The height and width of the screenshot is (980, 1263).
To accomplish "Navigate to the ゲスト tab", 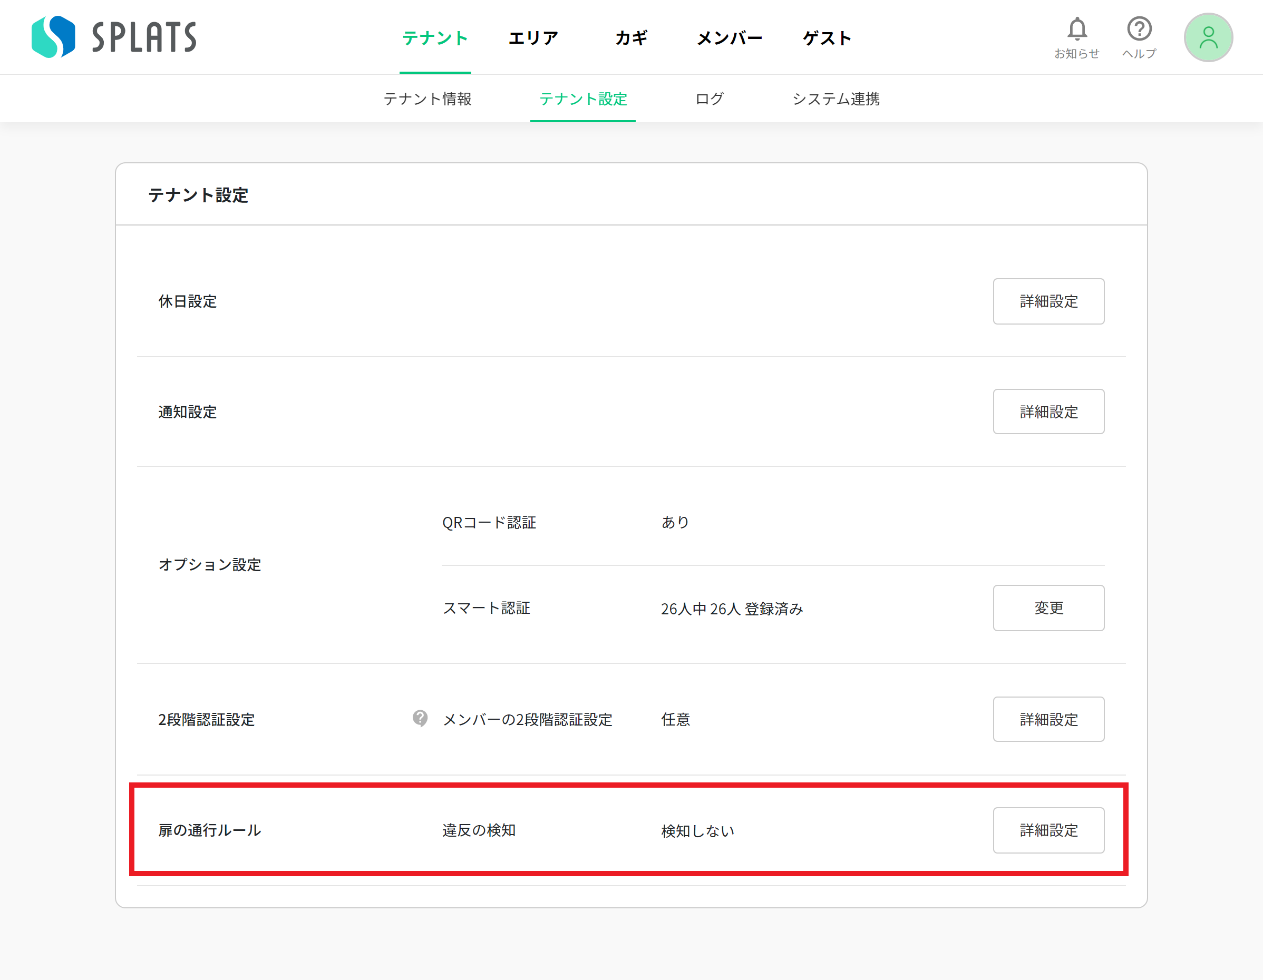I will pos(827,38).
